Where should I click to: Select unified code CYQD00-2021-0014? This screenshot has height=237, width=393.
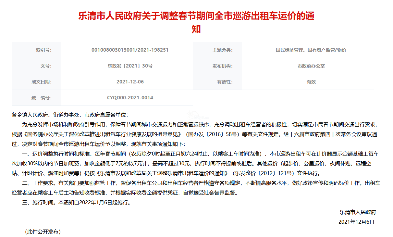[130, 98]
